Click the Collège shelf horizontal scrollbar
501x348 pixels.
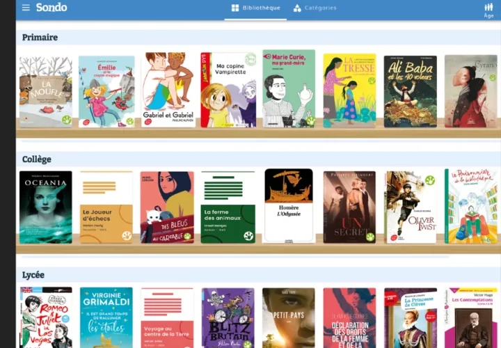[235, 256]
